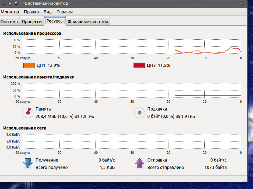This screenshot has height=189, width=253.
Task: Click the processor usage history graph
Action: click(132, 46)
